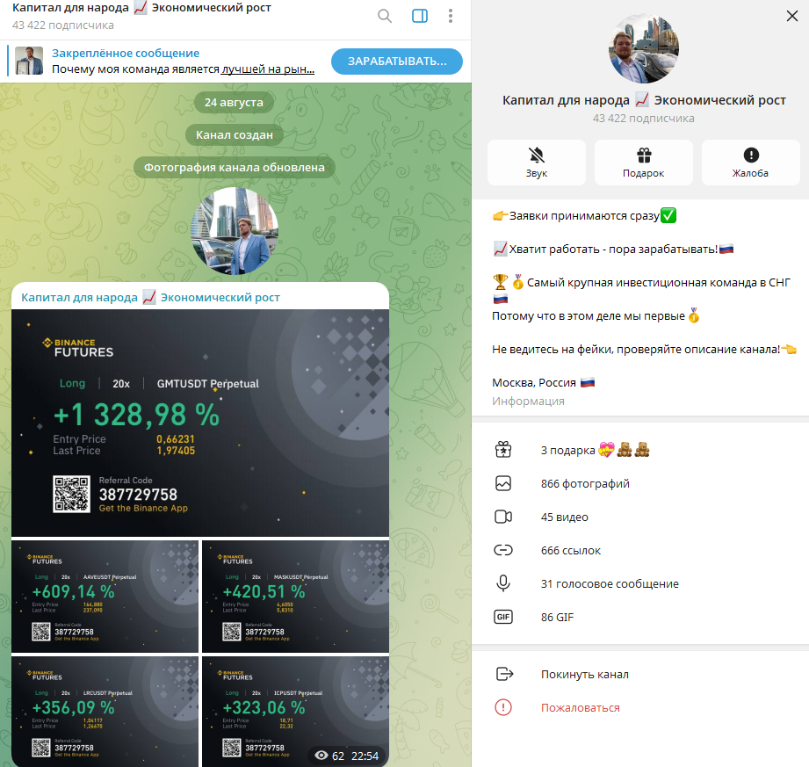Open the 866 фотографий media list

tap(640, 483)
